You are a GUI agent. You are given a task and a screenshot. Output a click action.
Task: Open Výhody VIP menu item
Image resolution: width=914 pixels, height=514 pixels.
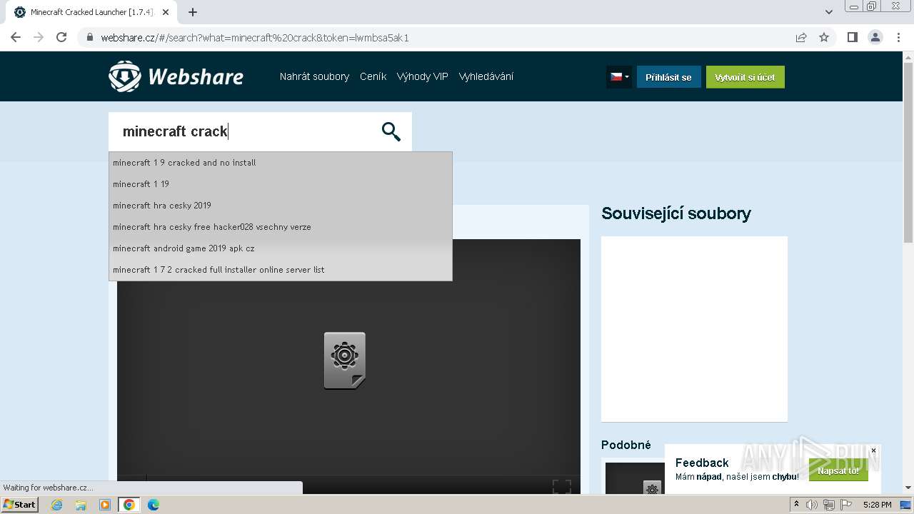click(423, 76)
